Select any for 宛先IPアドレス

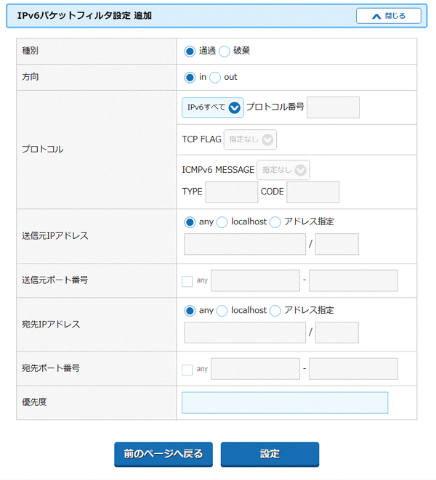(190, 311)
